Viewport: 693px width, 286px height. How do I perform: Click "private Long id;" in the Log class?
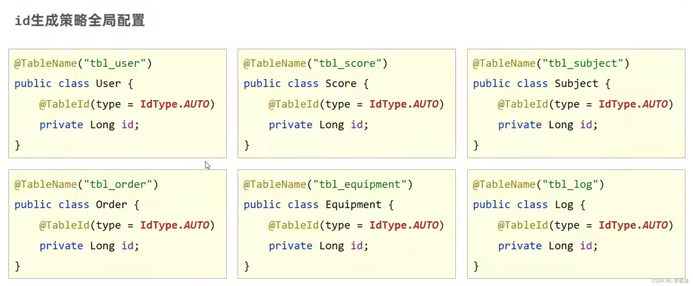(548, 246)
